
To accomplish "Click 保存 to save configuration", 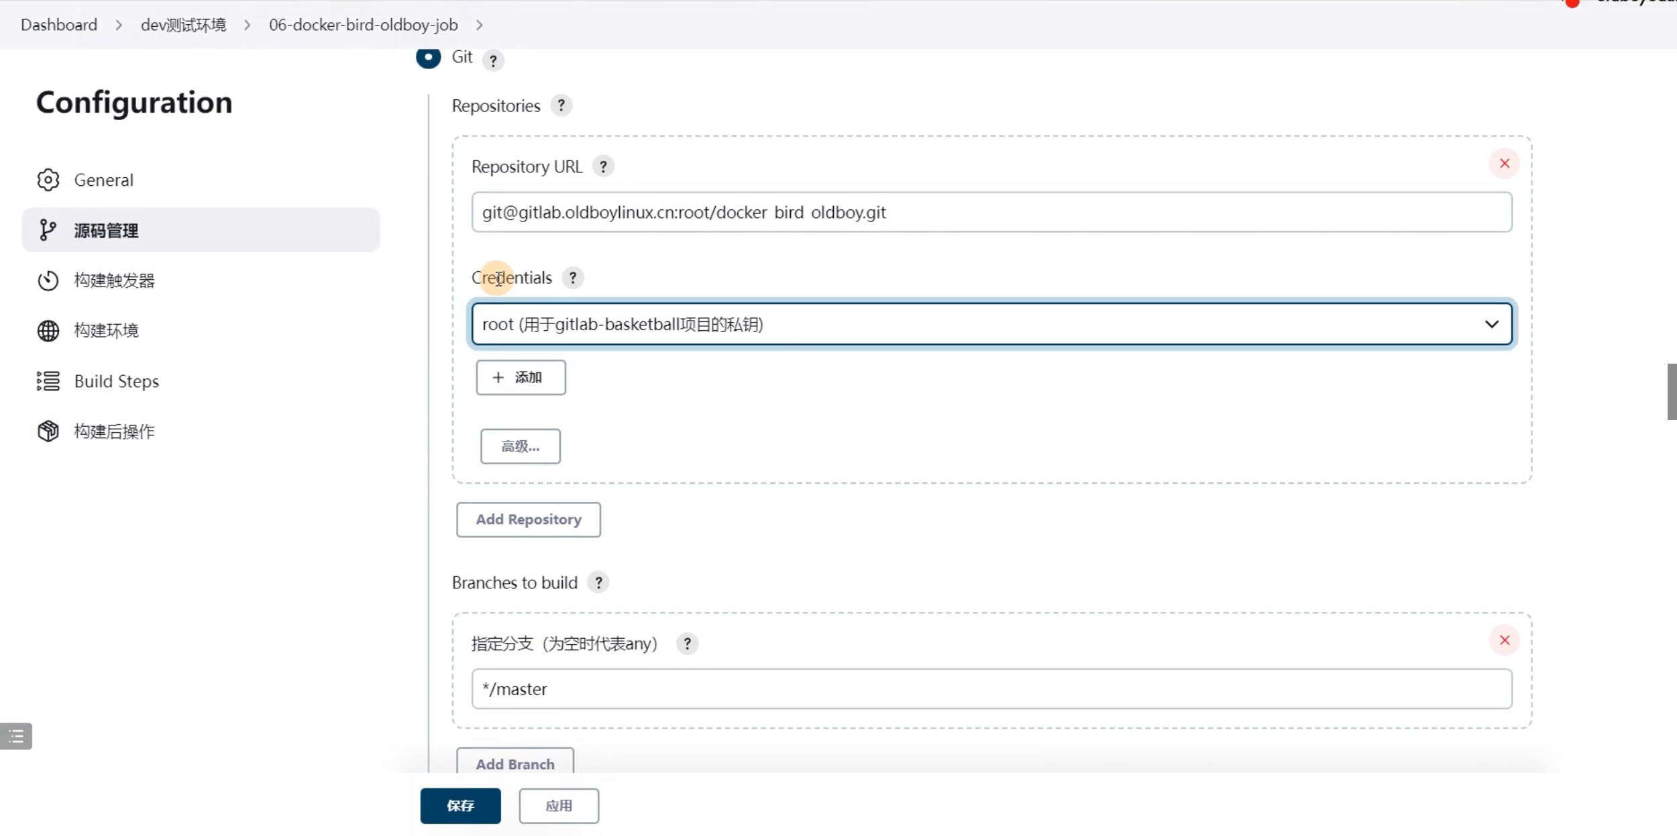I will (461, 806).
